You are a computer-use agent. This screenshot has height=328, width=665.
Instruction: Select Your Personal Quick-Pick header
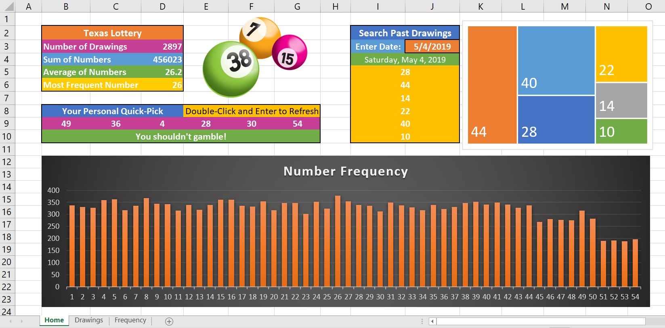112,111
